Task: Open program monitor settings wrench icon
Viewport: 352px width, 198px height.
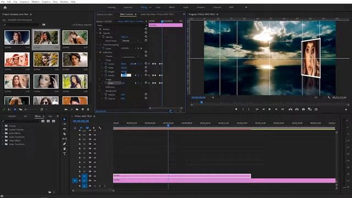Action: tap(329, 98)
